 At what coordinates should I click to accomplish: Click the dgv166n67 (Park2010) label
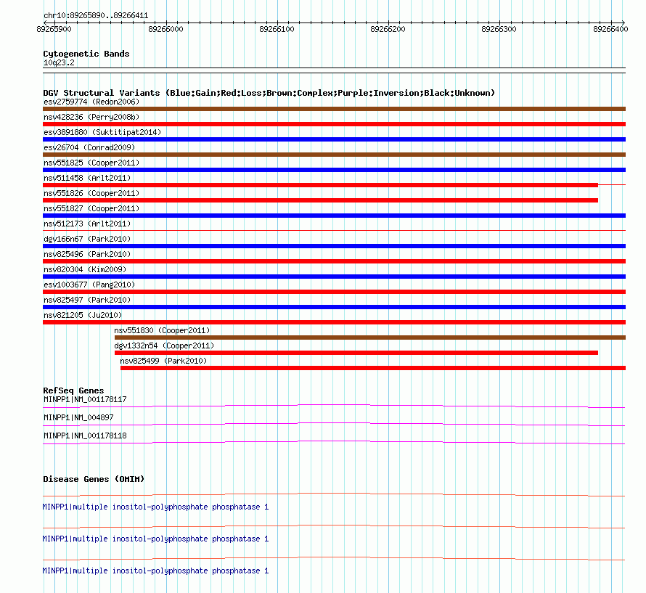(x=87, y=239)
